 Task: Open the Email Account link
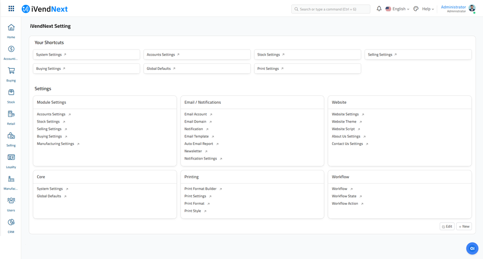tap(196, 114)
